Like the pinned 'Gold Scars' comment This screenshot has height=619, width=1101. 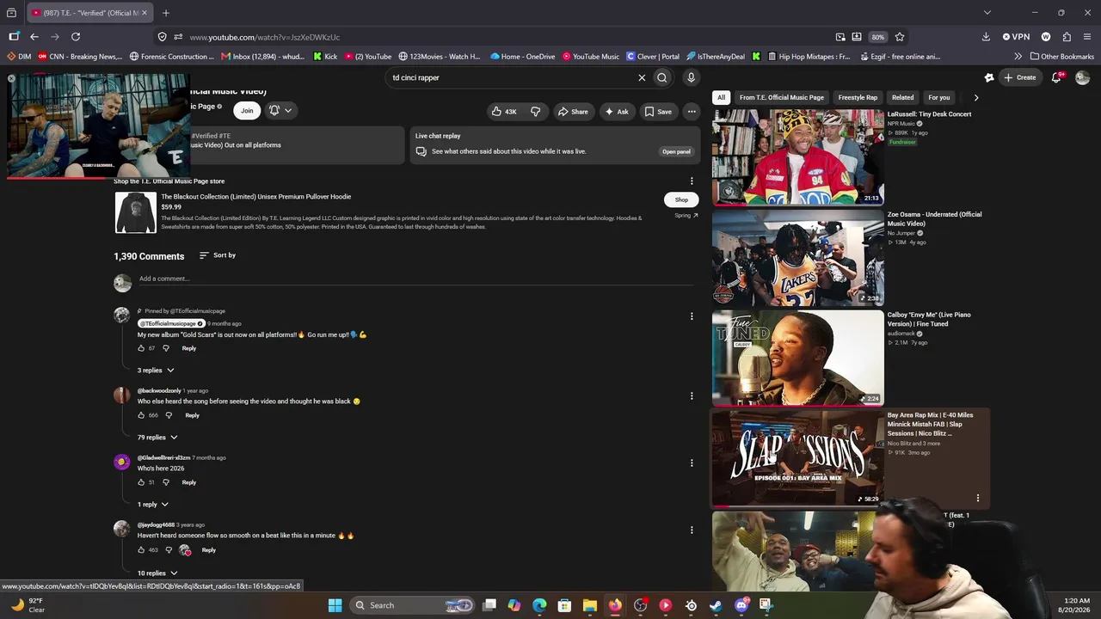click(141, 348)
